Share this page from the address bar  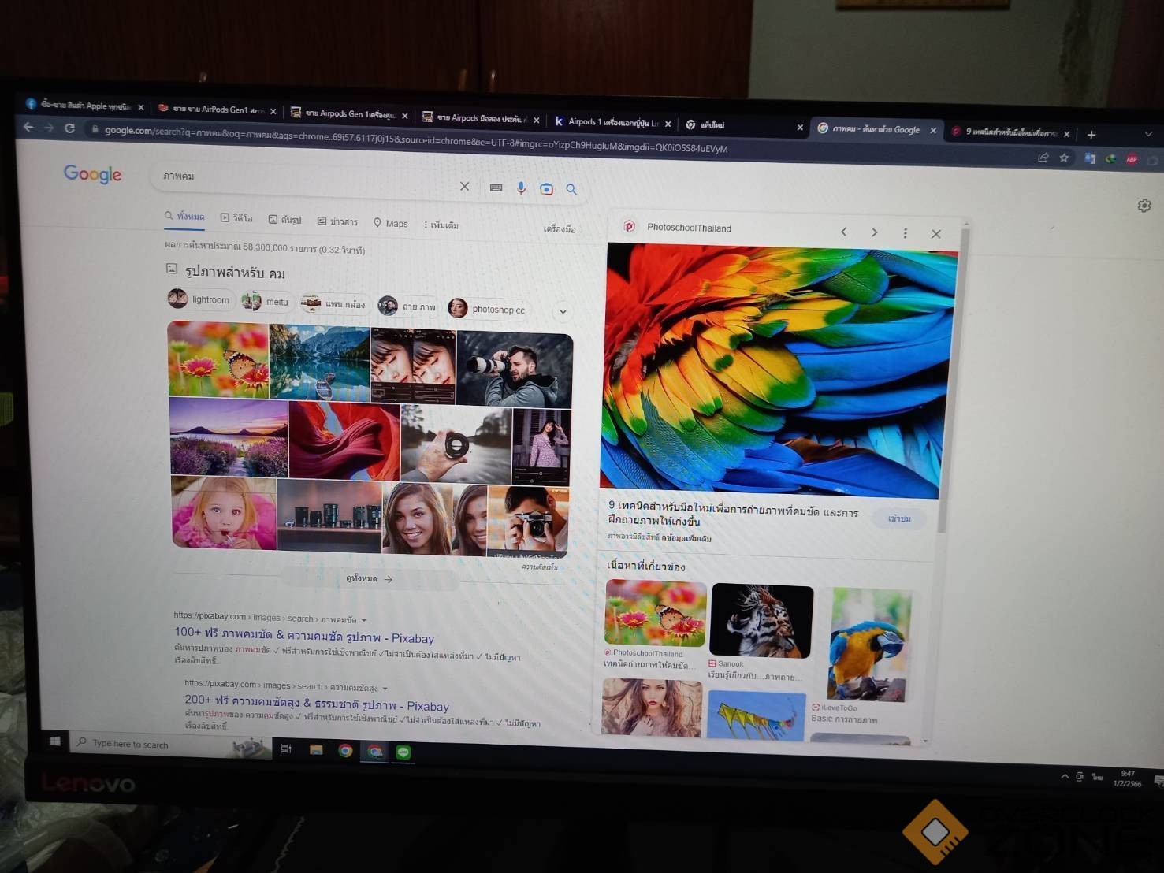coord(1043,157)
